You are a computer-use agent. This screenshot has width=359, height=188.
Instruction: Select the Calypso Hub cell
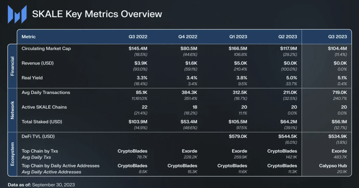click(333, 166)
